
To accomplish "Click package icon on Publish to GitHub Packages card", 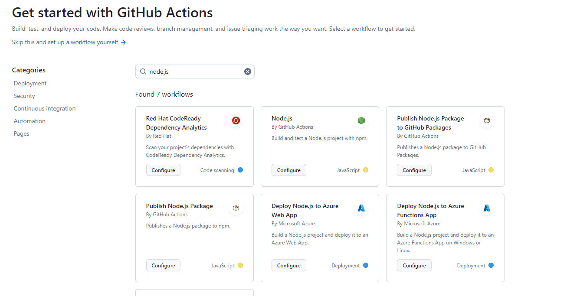I will (487, 120).
